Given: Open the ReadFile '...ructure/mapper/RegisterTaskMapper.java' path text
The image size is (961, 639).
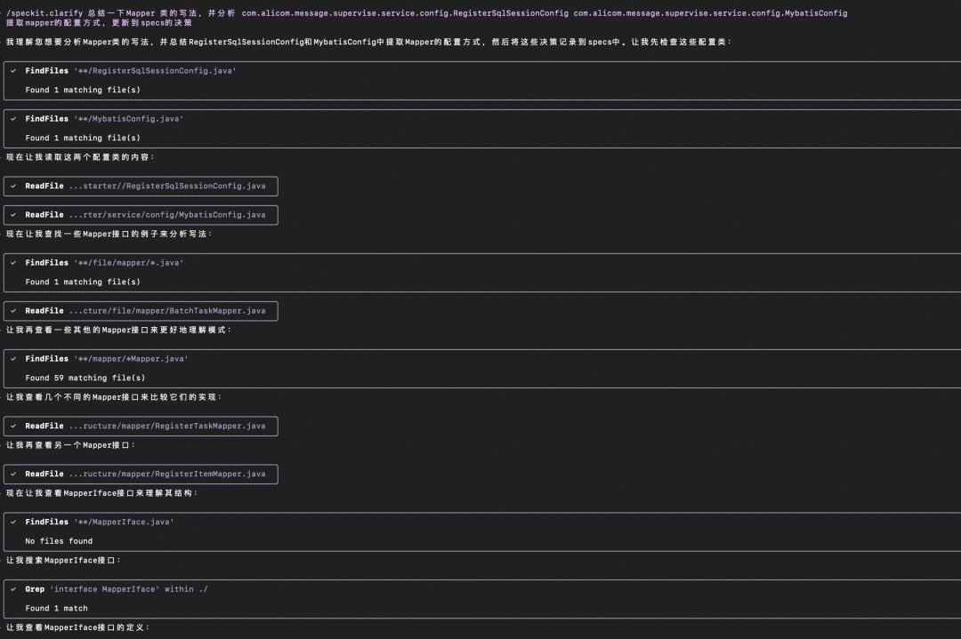Looking at the screenshot, I should 167,426.
